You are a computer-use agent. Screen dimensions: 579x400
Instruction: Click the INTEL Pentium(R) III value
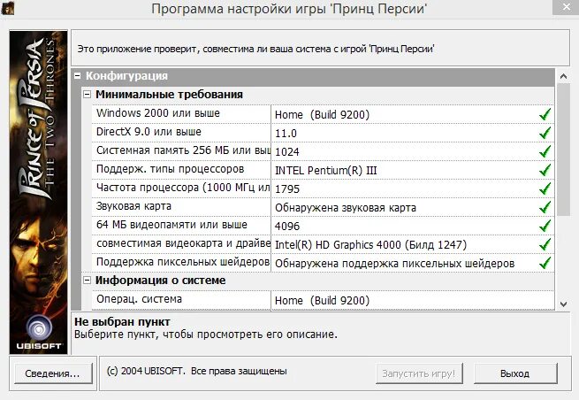(x=325, y=171)
